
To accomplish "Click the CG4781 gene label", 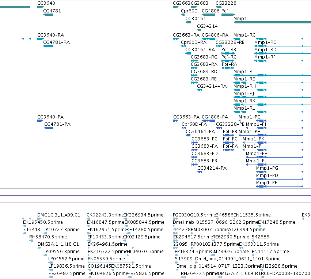I will pyautogui.click(x=52, y=11).
